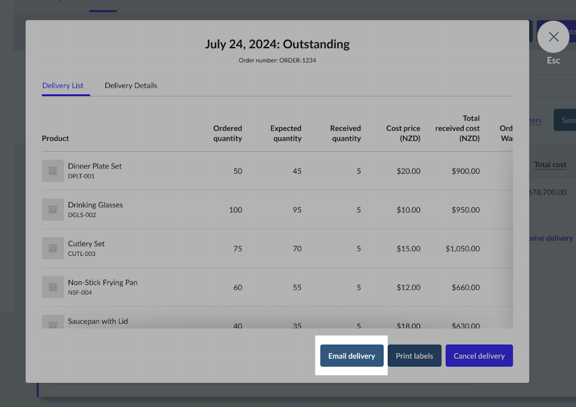Screen dimensions: 576x407
Task: Click the Cancel delivery button
Action: (479, 356)
